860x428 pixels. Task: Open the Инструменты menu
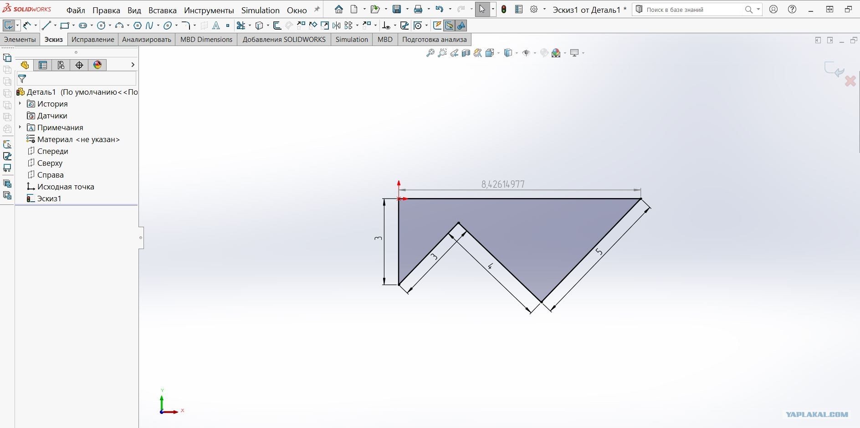click(x=209, y=10)
